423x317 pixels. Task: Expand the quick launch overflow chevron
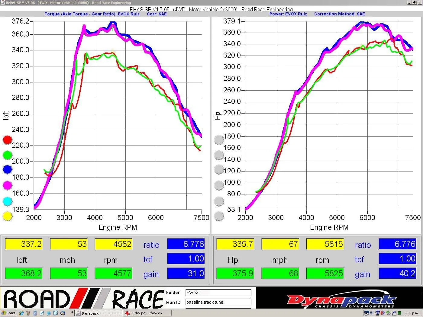pyautogui.click(x=72, y=312)
